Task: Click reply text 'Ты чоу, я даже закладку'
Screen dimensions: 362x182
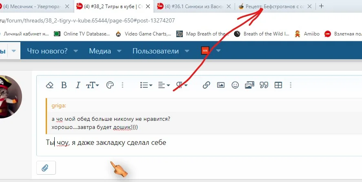Action: (106, 142)
